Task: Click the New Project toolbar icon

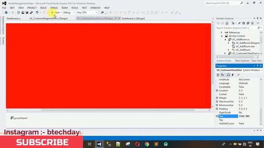Action: 19,13
